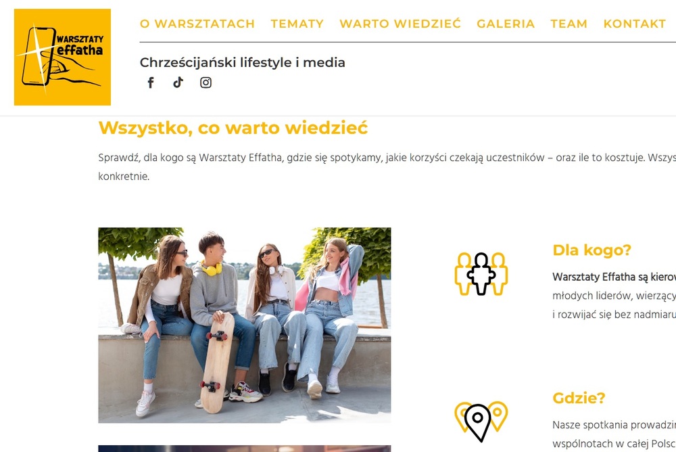Open the Kontakt menu item

pyautogui.click(x=635, y=24)
